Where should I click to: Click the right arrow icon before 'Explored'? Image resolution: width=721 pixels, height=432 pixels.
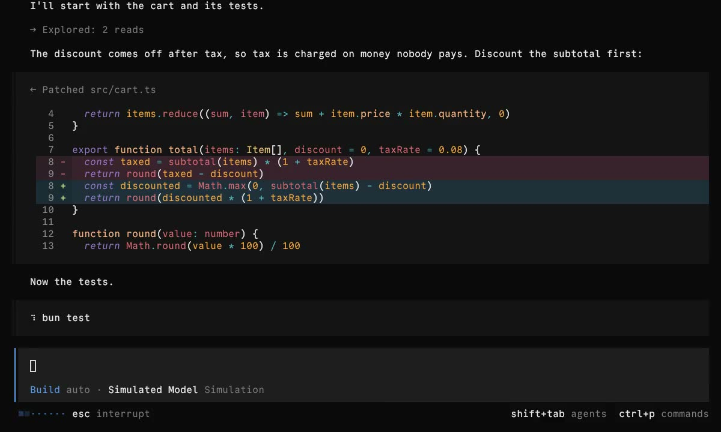33,29
